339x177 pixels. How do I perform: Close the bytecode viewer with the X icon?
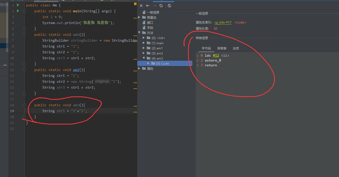pyautogui.click(x=141, y=6)
